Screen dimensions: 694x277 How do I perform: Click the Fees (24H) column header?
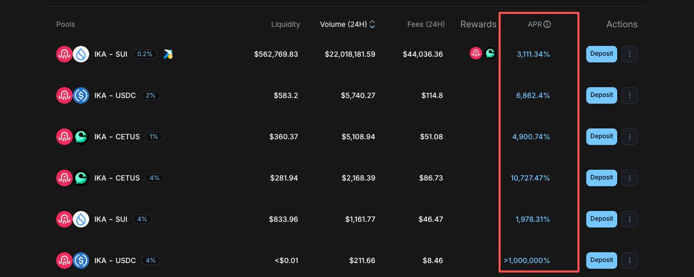coord(425,24)
